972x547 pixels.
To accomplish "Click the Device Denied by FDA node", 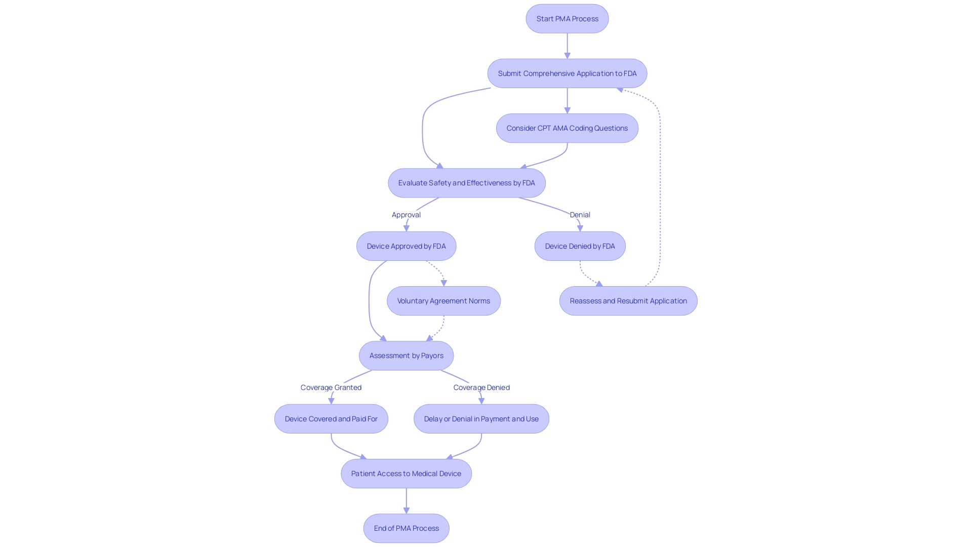I will point(580,245).
